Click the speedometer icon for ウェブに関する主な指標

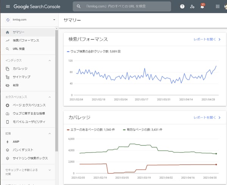pyautogui.click(x=8, y=114)
